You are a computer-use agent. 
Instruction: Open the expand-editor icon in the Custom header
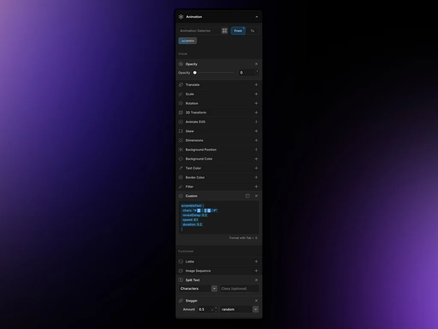(247, 196)
